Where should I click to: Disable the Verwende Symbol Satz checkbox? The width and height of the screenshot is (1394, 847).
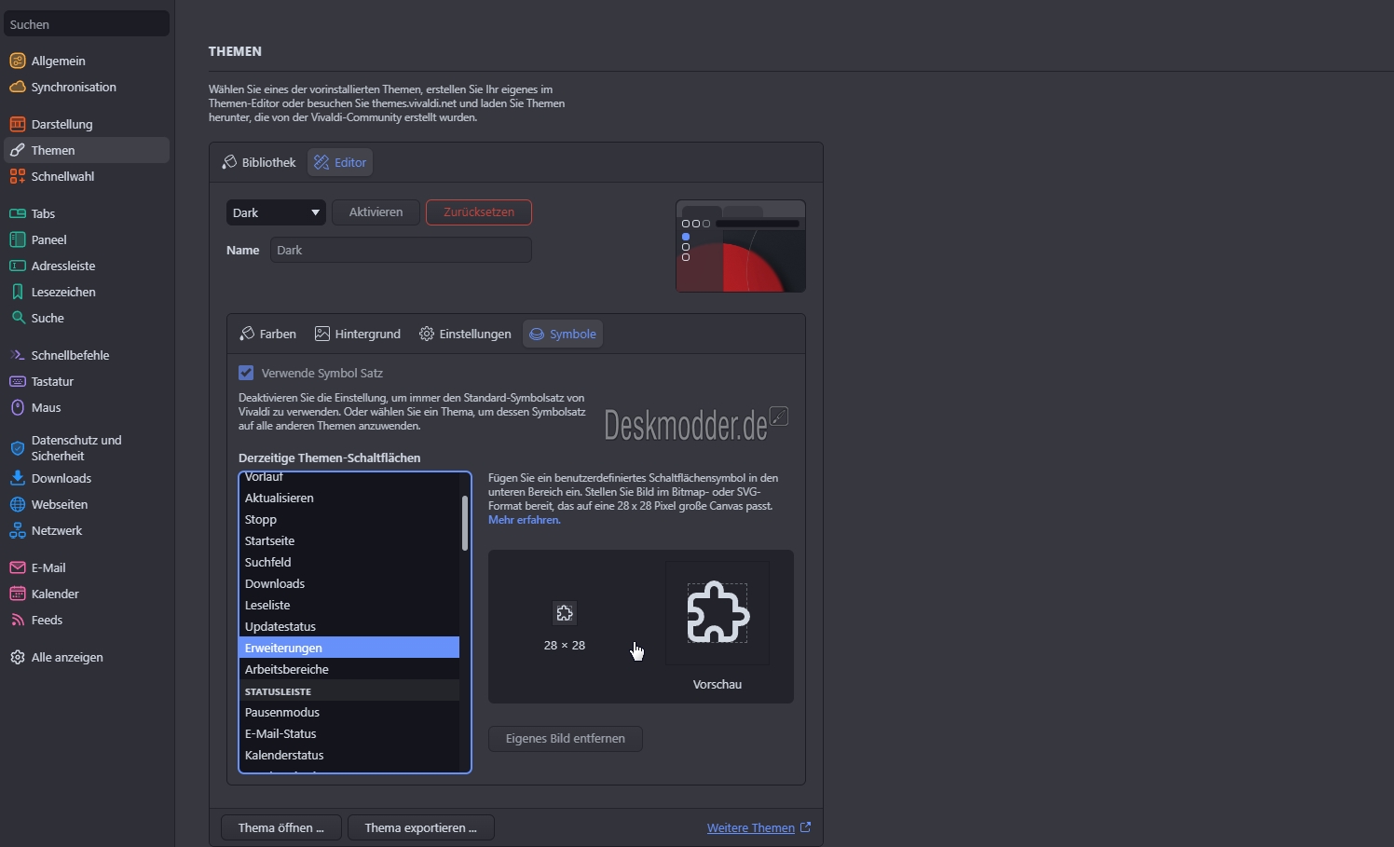[246, 372]
